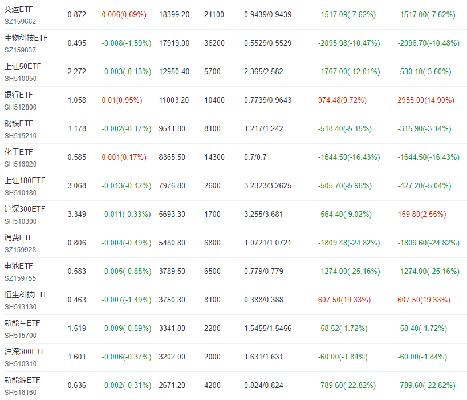Select stock code SH510300
Screen dimensions: 467x400
[x=21, y=221]
